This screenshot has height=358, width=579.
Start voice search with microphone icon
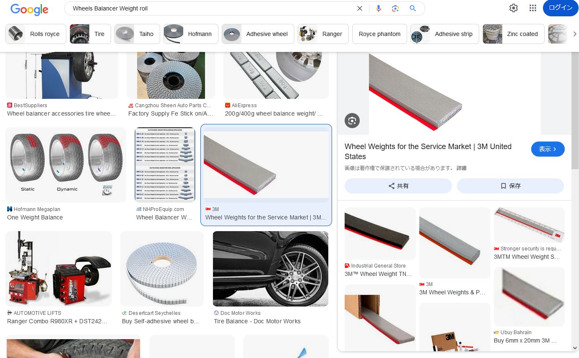click(x=379, y=8)
